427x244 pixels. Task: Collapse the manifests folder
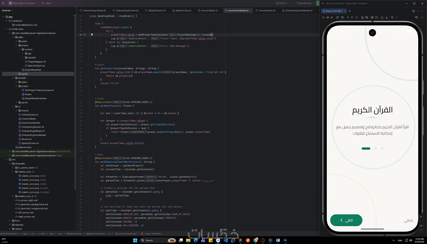tap(7, 21)
